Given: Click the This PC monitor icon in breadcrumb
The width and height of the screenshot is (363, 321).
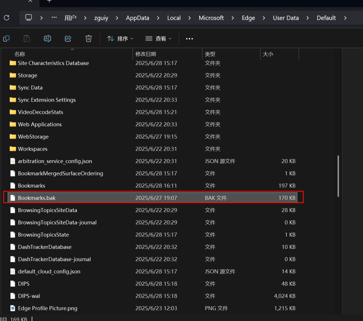Looking at the screenshot, I should point(28,18).
